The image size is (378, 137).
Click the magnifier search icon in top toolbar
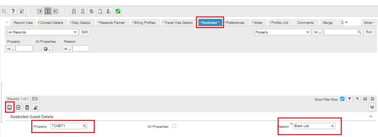coord(4,11)
